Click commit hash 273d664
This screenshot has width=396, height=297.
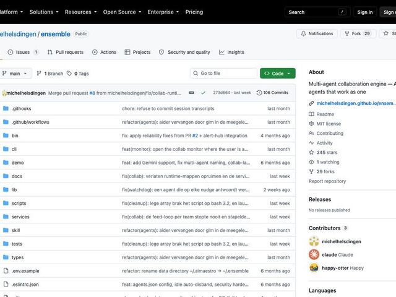click(x=222, y=93)
